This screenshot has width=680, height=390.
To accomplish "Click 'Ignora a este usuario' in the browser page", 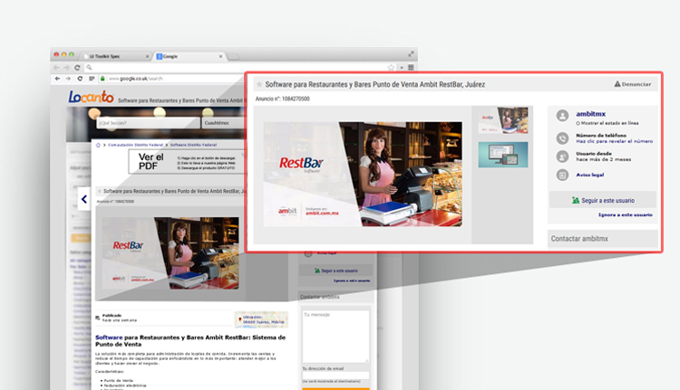I will 352,281.
